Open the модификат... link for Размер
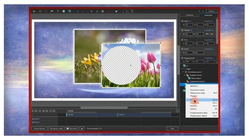249x140 pixels. [x=209, y=30]
